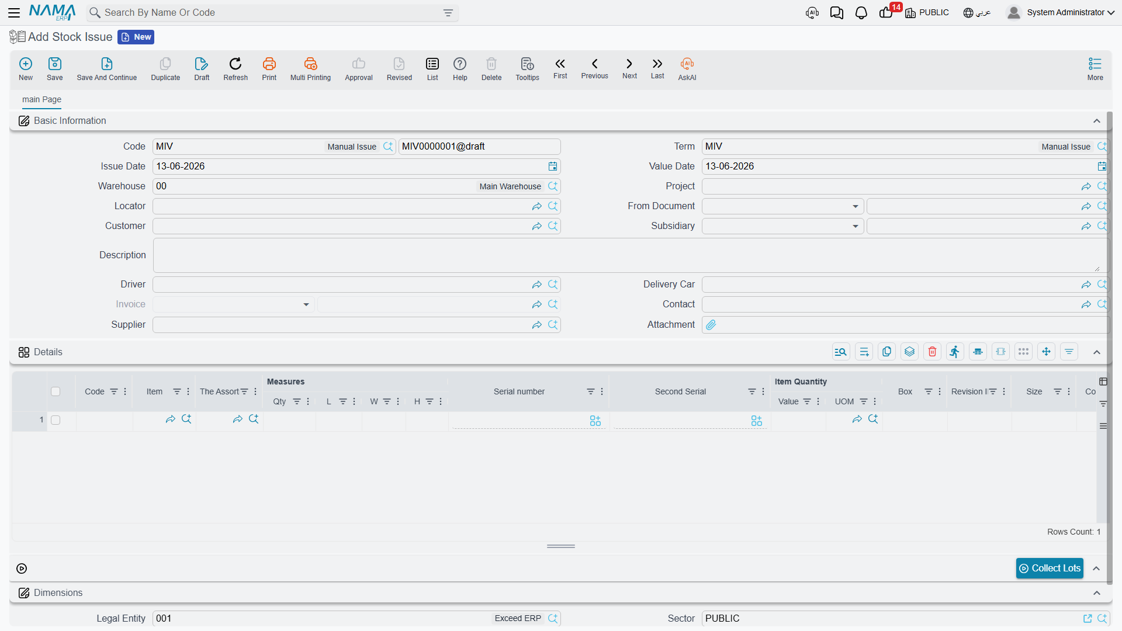Click the Attachment paperclip icon
Viewport: 1122px width, 631px height.
(x=711, y=325)
